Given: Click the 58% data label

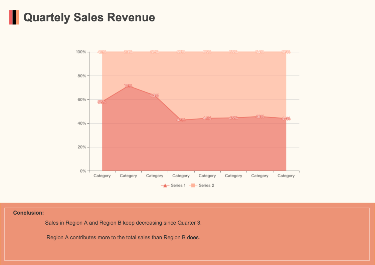Looking at the screenshot, I should (102, 102).
